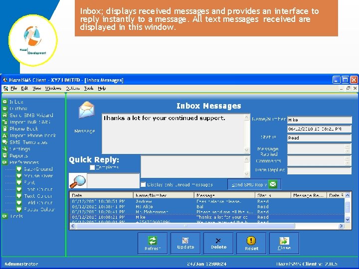The width and height of the screenshot is (359, 269).
Task: Open the Options menu
Action: tap(73, 88)
